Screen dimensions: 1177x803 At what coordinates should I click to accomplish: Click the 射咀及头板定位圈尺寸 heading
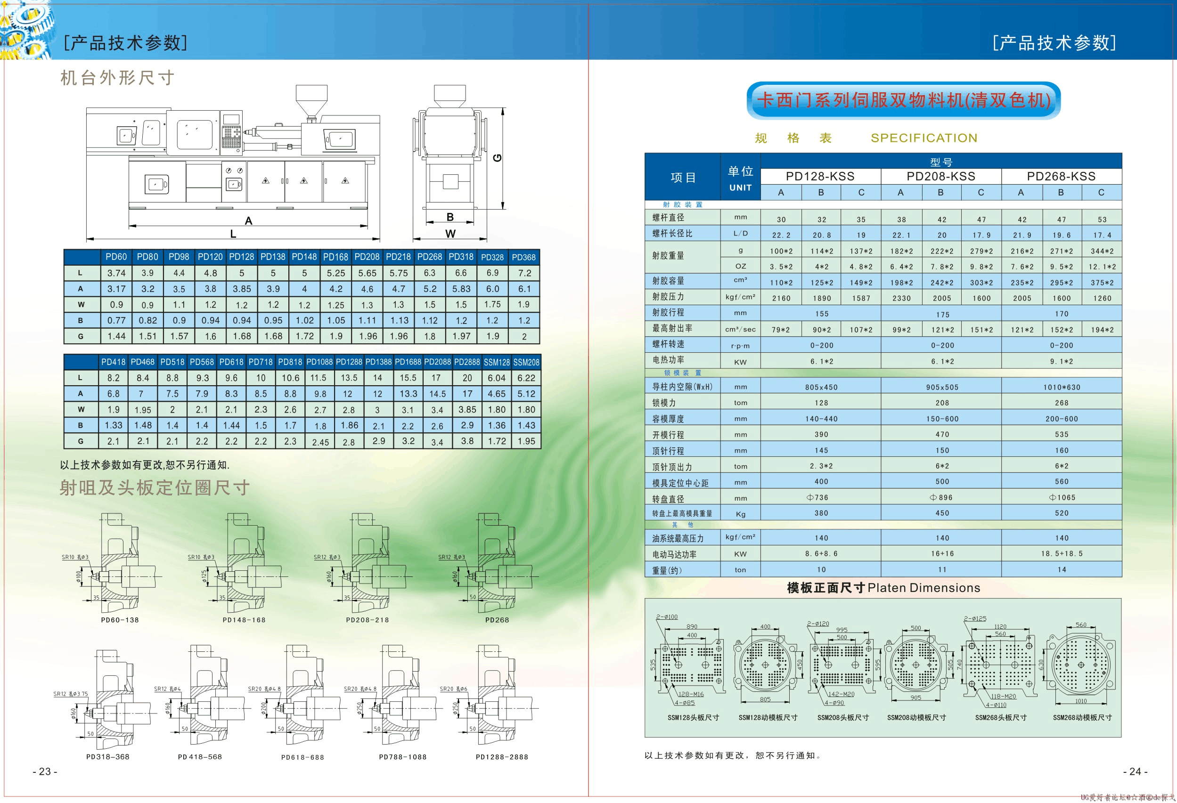tap(155, 487)
